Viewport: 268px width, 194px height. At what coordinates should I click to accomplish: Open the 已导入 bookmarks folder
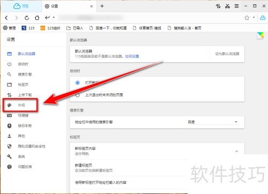tap(75, 28)
